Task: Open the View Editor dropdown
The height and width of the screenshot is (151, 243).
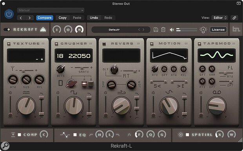Action: 220,18
